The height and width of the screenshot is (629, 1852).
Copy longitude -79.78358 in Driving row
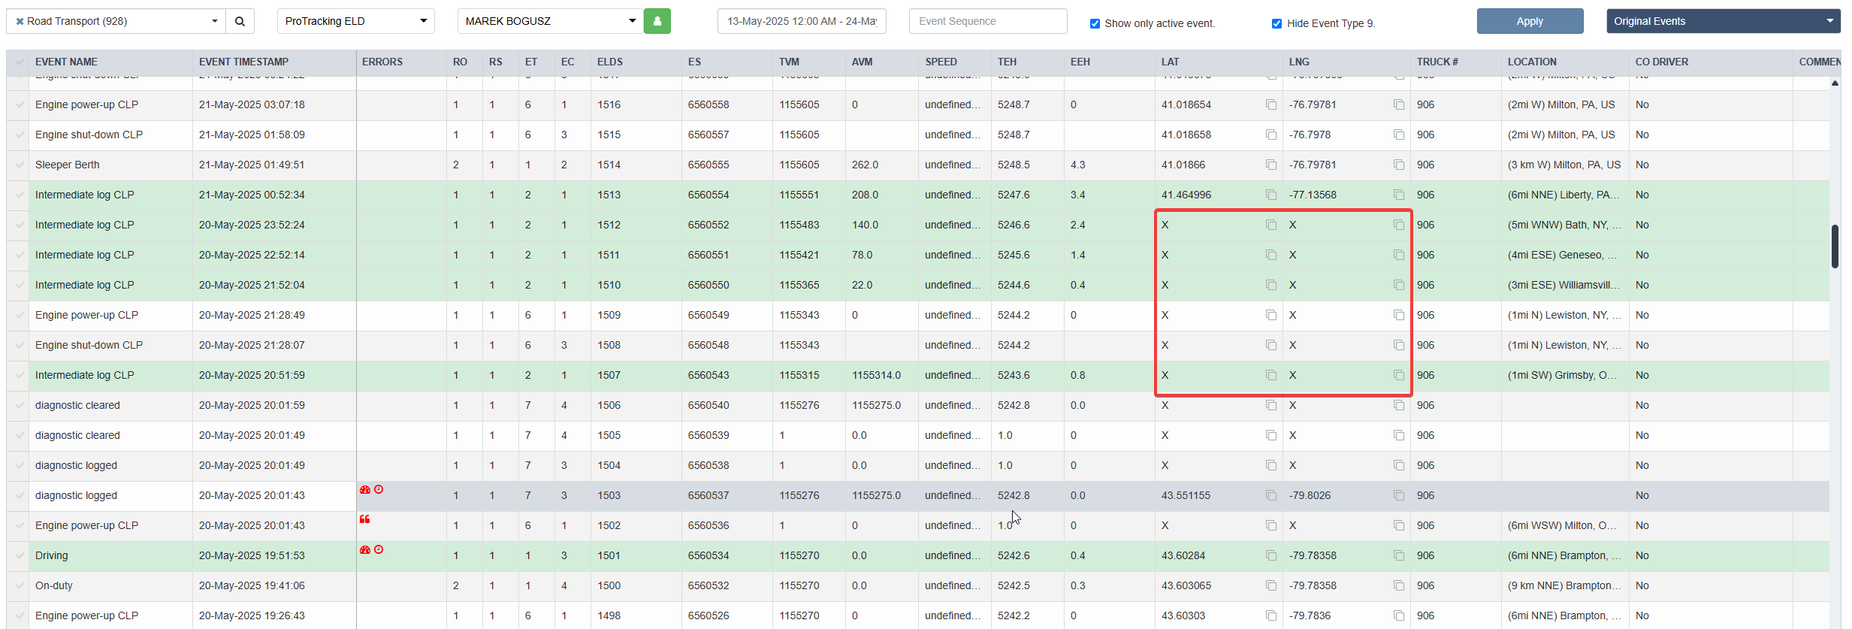click(1398, 555)
